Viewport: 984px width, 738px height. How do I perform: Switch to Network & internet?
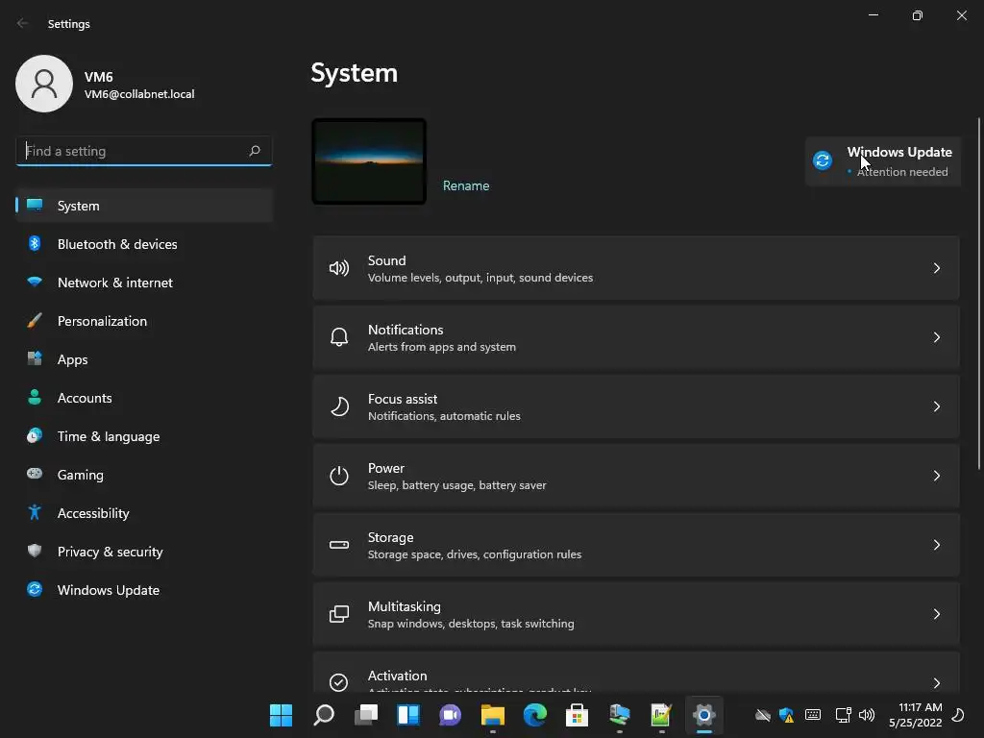click(x=144, y=283)
